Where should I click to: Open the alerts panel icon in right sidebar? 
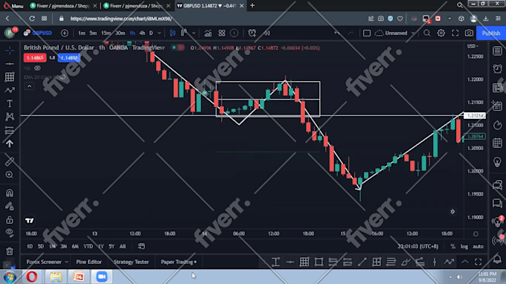point(497,68)
